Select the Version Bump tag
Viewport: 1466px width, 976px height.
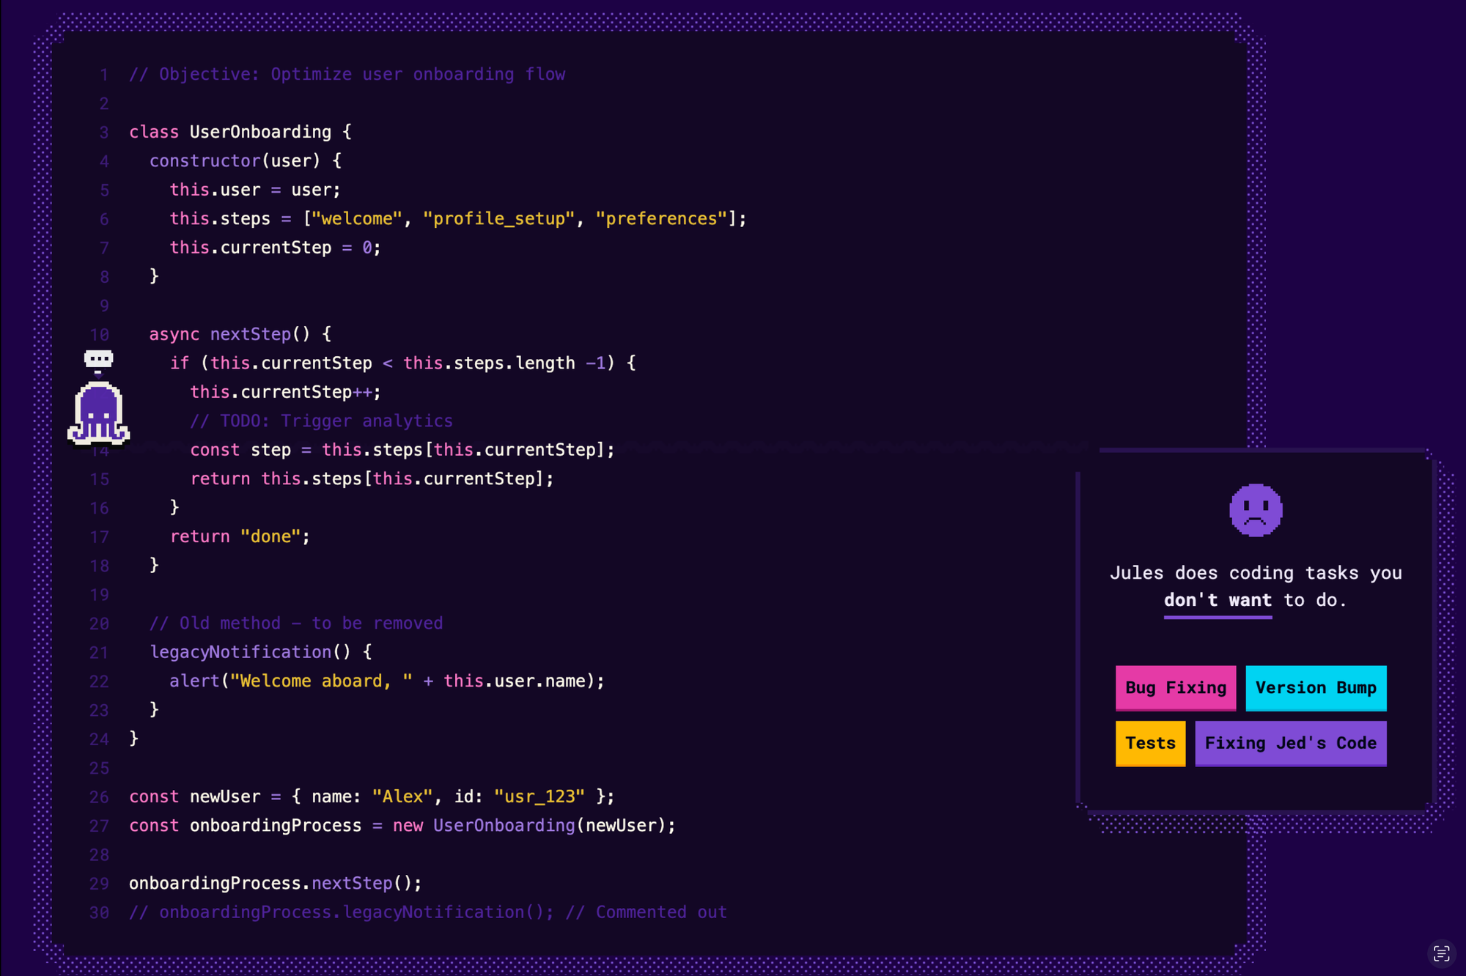pyautogui.click(x=1315, y=687)
